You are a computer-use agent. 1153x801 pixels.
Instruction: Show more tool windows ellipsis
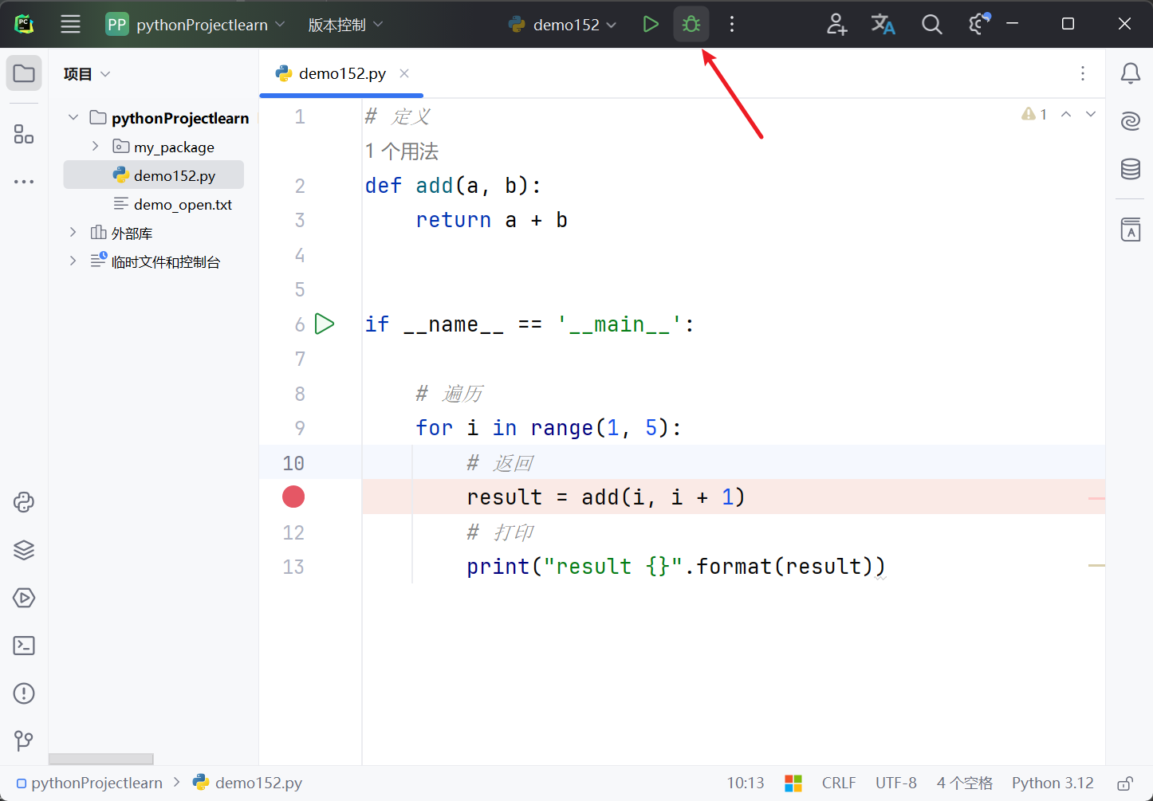[24, 182]
